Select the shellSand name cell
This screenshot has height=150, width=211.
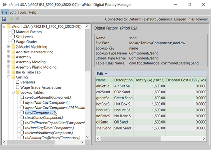(x=104, y=128)
